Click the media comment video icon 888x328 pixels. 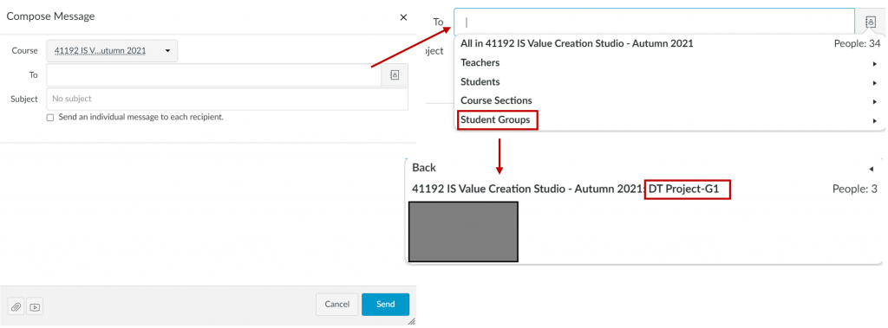35,307
